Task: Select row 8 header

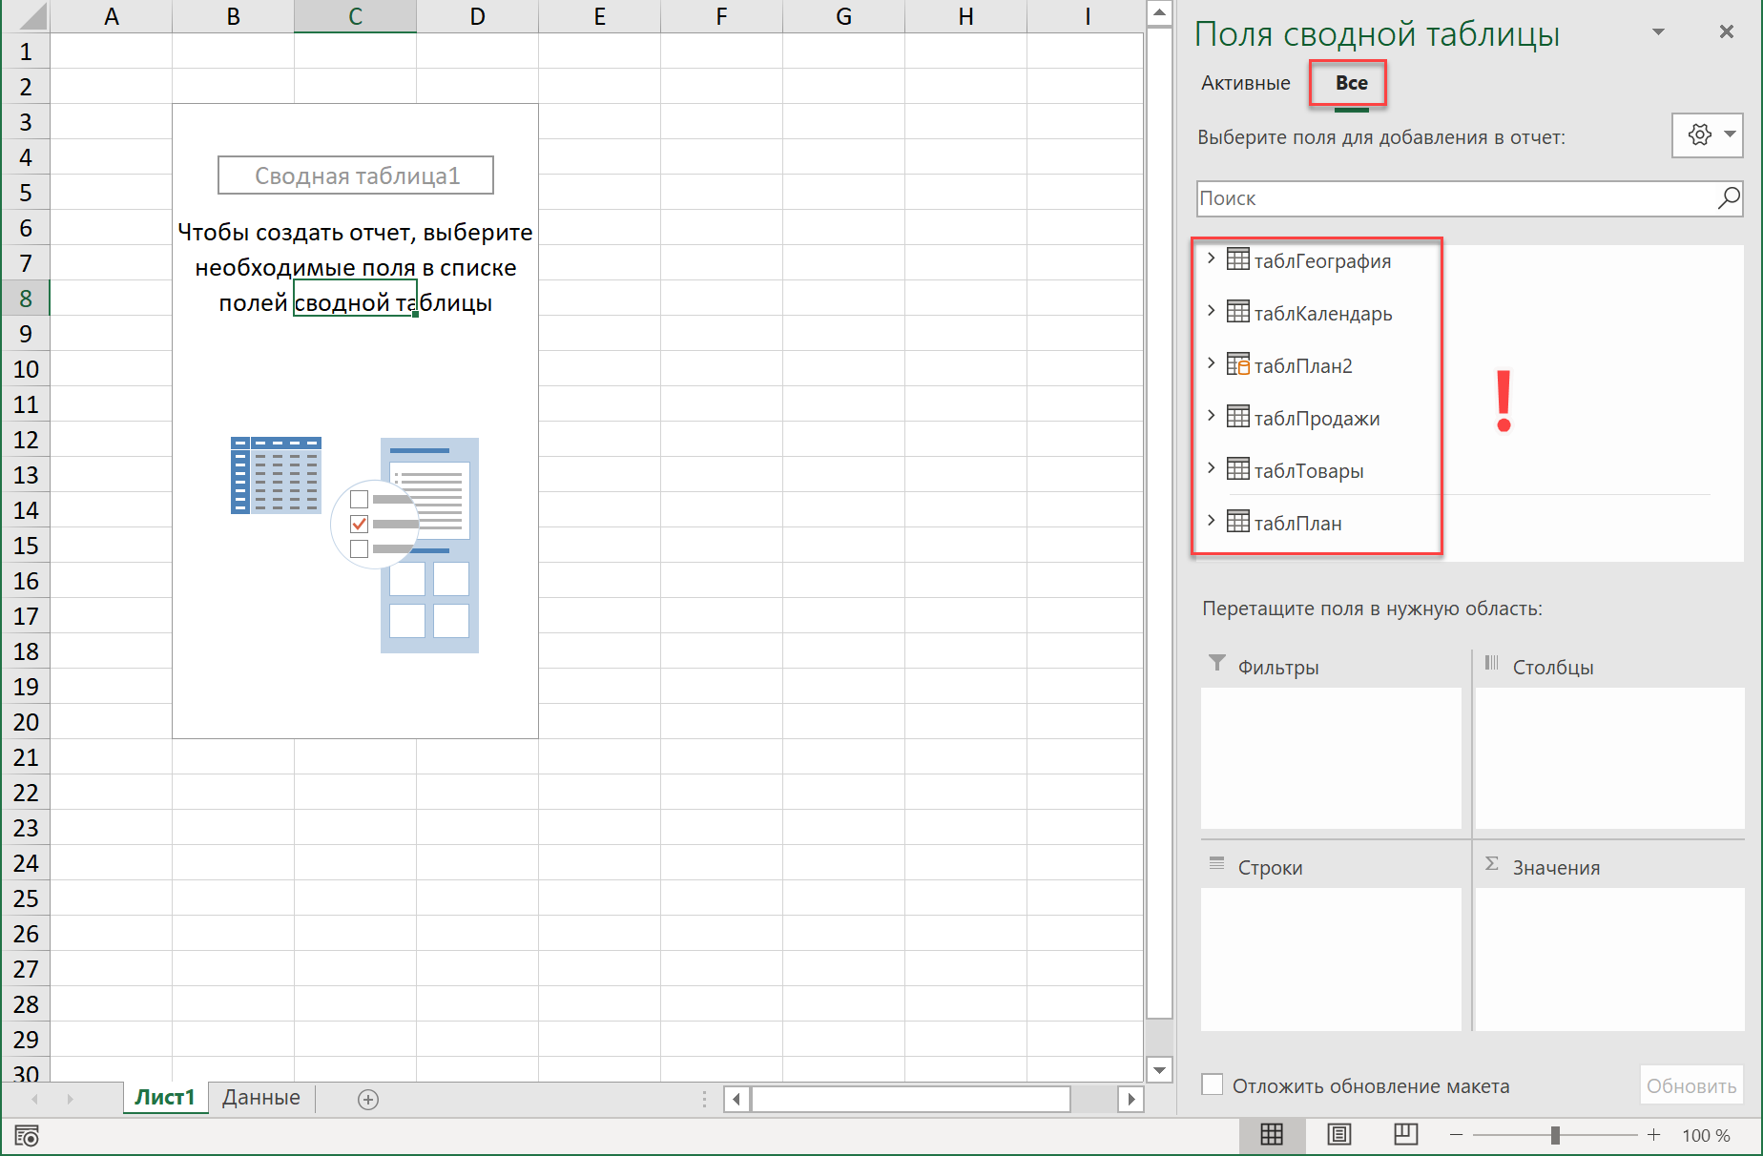Action: [26, 299]
